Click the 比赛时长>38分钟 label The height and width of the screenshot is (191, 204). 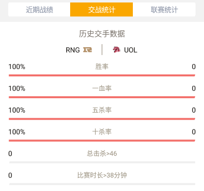(102, 175)
